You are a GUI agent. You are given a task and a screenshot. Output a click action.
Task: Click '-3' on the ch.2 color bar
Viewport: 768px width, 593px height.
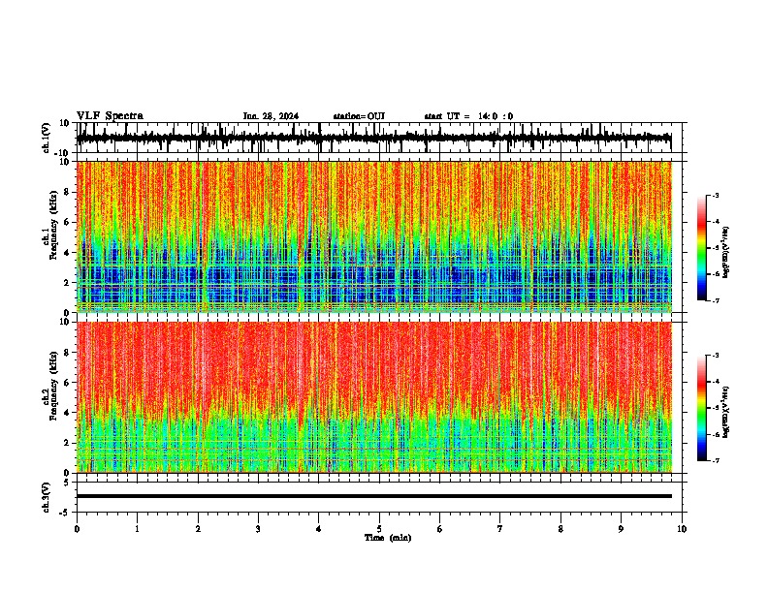tap(715, 356)
